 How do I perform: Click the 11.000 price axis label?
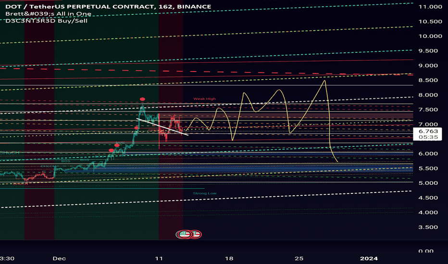(430, 7)
